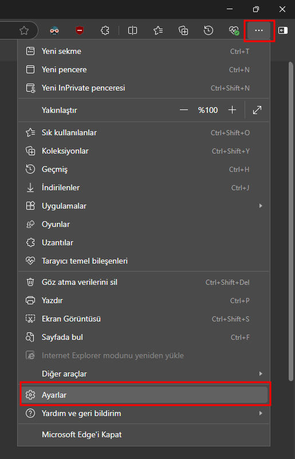Choose Göz atma verilerini sil
Image resolution: width=295 pixels, height=459 pixels.
tap(143, 282)
